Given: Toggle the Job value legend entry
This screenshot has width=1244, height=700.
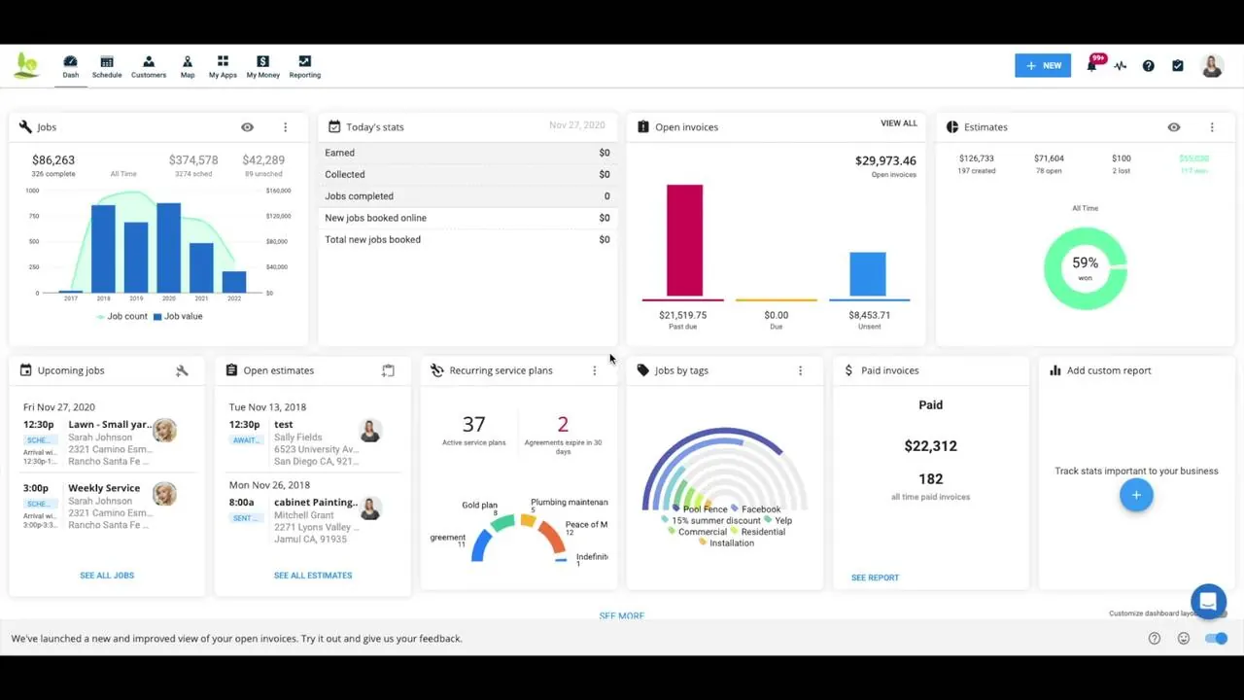Looking at the screenshot, I should [178, 316].
